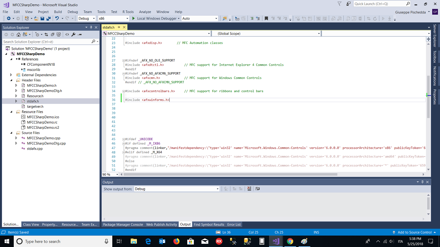This screenshot has width=440, height=247.
Task: Open the 90 % zoom level dropdown
Action: (110, 174)
